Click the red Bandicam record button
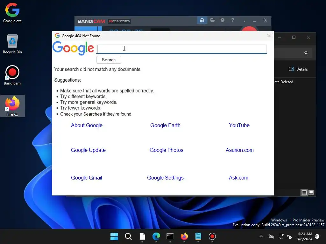This screenshot has height=244, width=326. pyautogui.click(x=249, y=29)
